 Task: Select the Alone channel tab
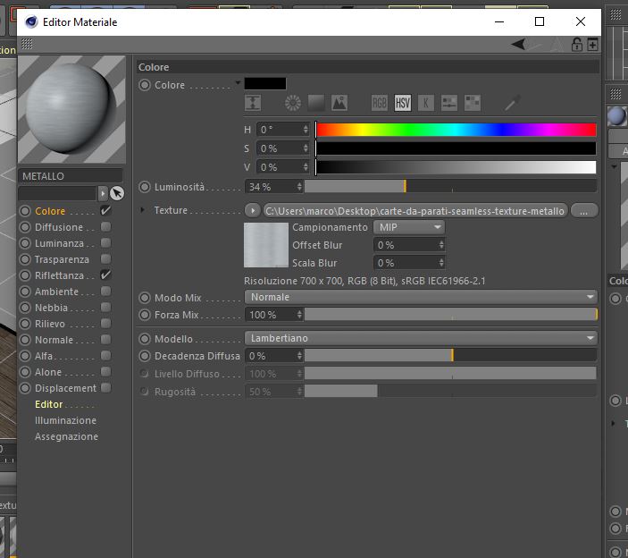(48, 372)
